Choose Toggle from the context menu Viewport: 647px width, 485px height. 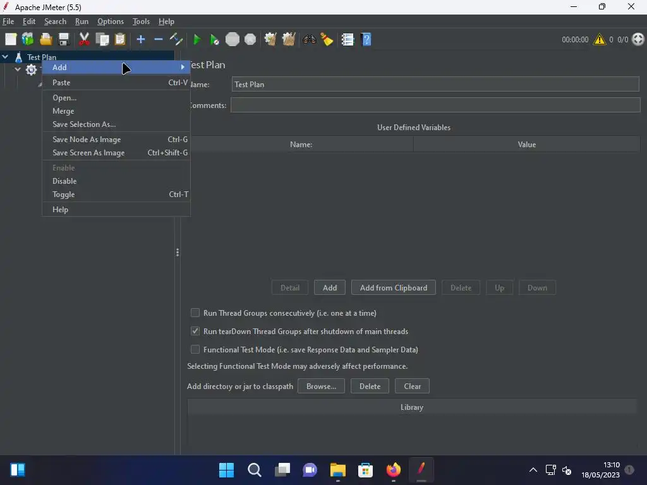pyautogui.click(x=116, y=195)
